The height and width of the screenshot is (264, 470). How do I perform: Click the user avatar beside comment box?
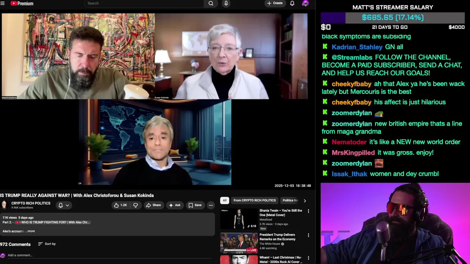point(3,256)
